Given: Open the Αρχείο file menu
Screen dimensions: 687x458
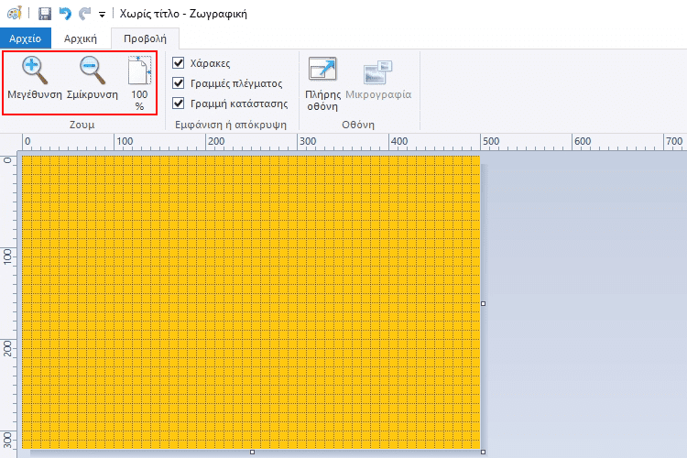Looking at the screenshot, I should coord(26,38).
